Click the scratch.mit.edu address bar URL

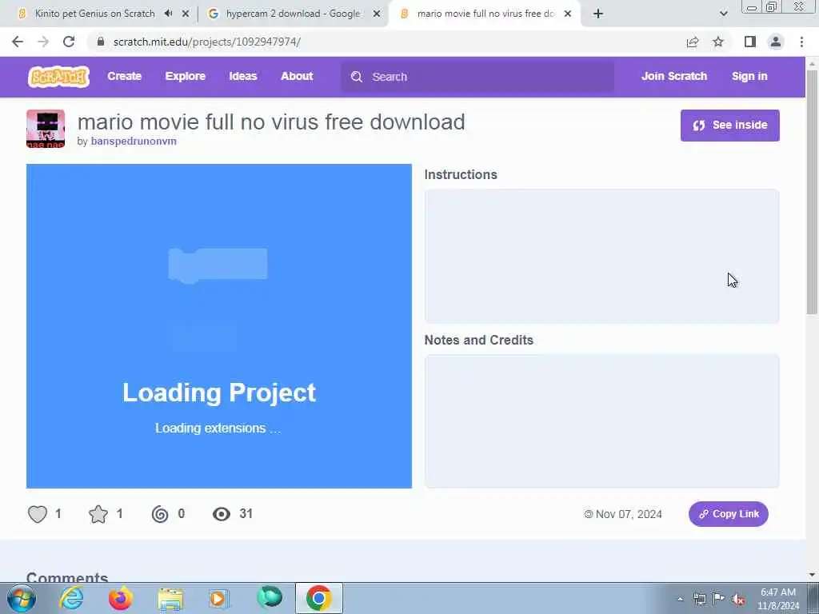coord(207,42)
